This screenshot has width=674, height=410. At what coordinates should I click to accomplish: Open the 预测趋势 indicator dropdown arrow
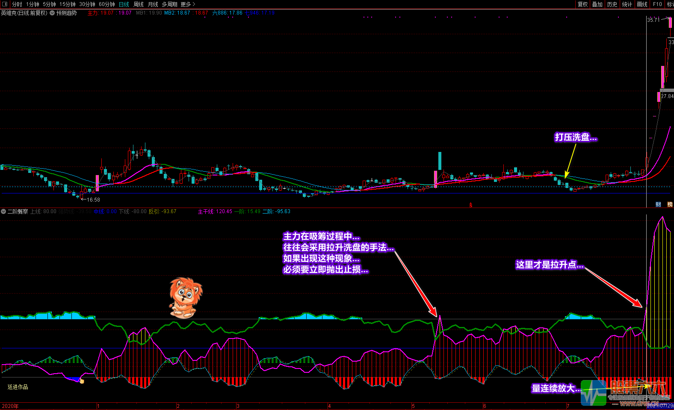tap(52, 13)
